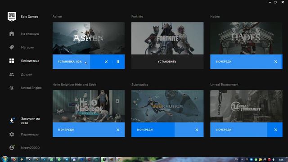Image resolution: width=288 pixels, height=162 pixels.
Task: Click the volume speaker tray icon
Action: coord(274,160)
